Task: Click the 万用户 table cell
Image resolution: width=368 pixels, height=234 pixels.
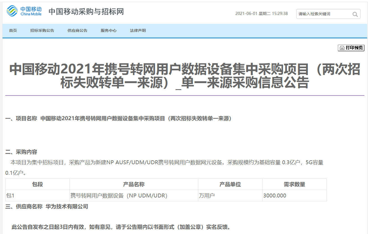Action: [x=230, y=196]
